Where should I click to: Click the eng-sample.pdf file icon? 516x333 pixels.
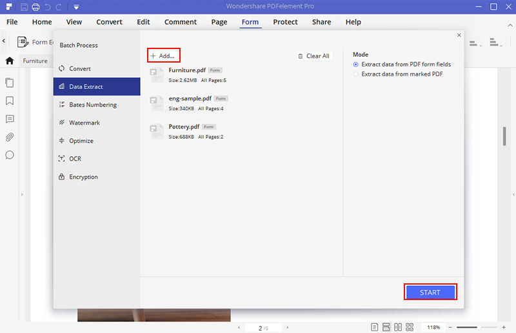pos(157,103)
